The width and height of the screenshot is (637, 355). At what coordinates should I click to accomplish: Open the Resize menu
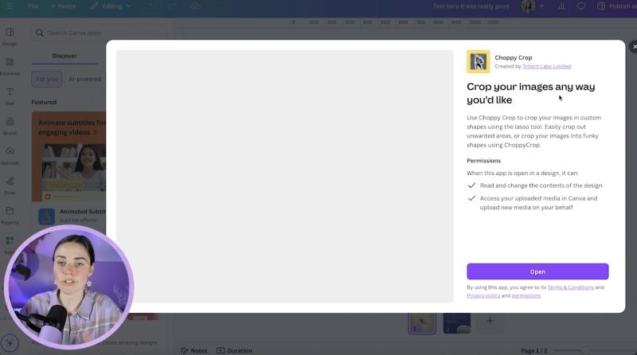pyautogui.click(x=64, y=6)
